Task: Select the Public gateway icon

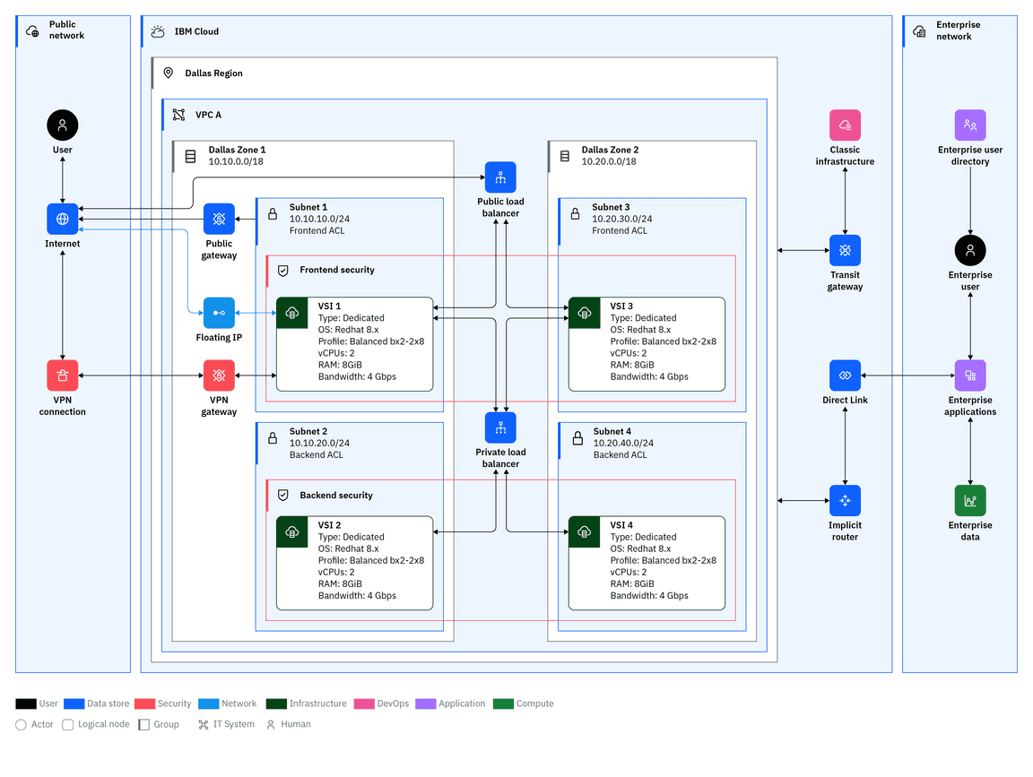Action: click(219, 219)
